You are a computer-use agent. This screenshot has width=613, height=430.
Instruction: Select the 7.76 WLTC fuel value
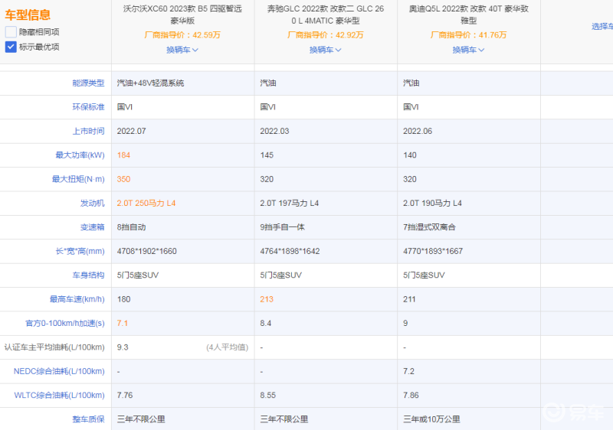[x=125, y=396]
